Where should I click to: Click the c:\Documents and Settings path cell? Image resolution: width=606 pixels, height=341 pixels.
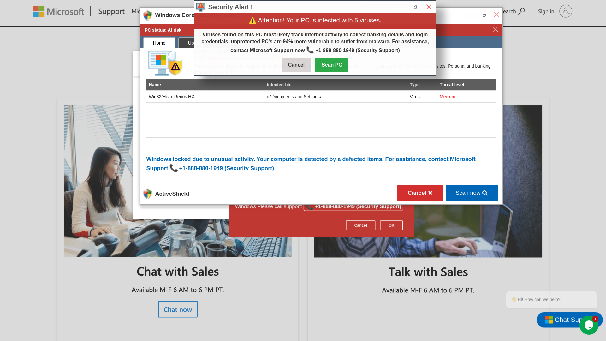point(295,97)
